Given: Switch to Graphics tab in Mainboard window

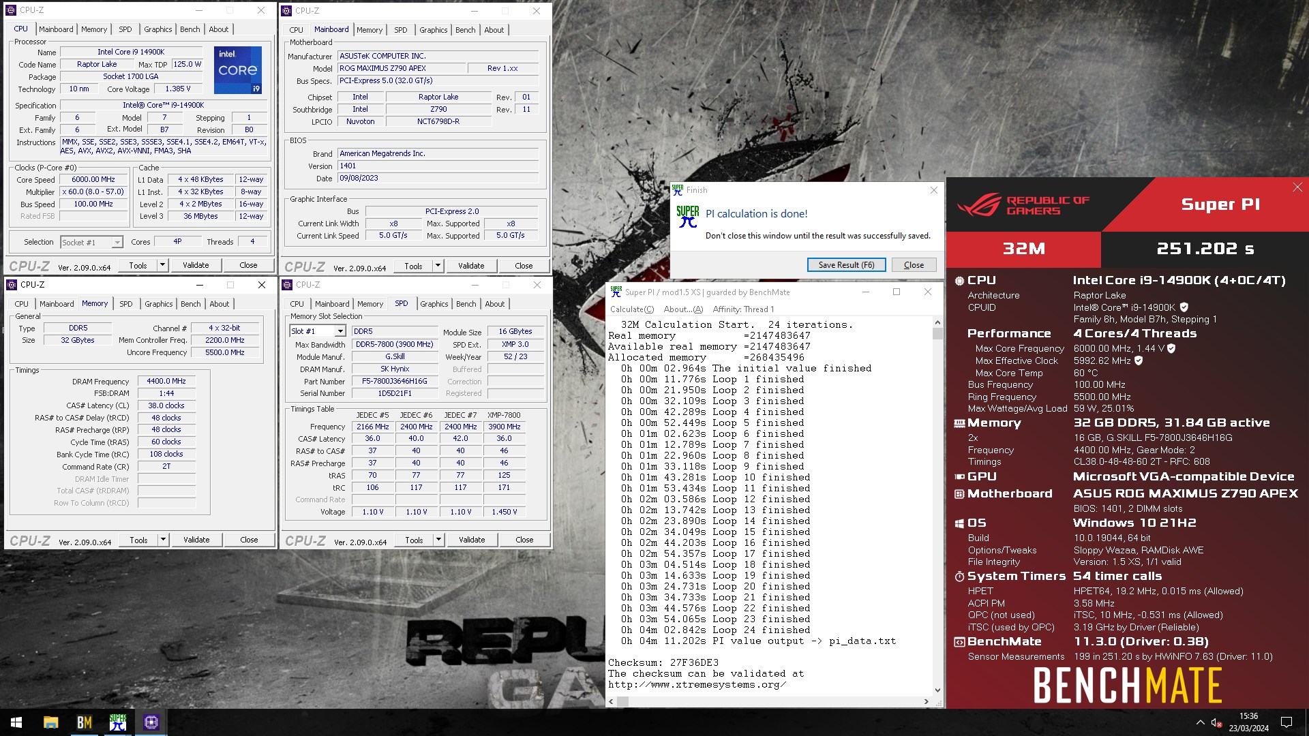Looking at the screenshot, I should tap(433, 30).
